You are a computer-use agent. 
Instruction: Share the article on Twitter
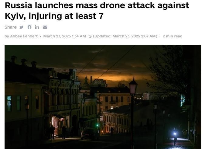pos(22,27)
